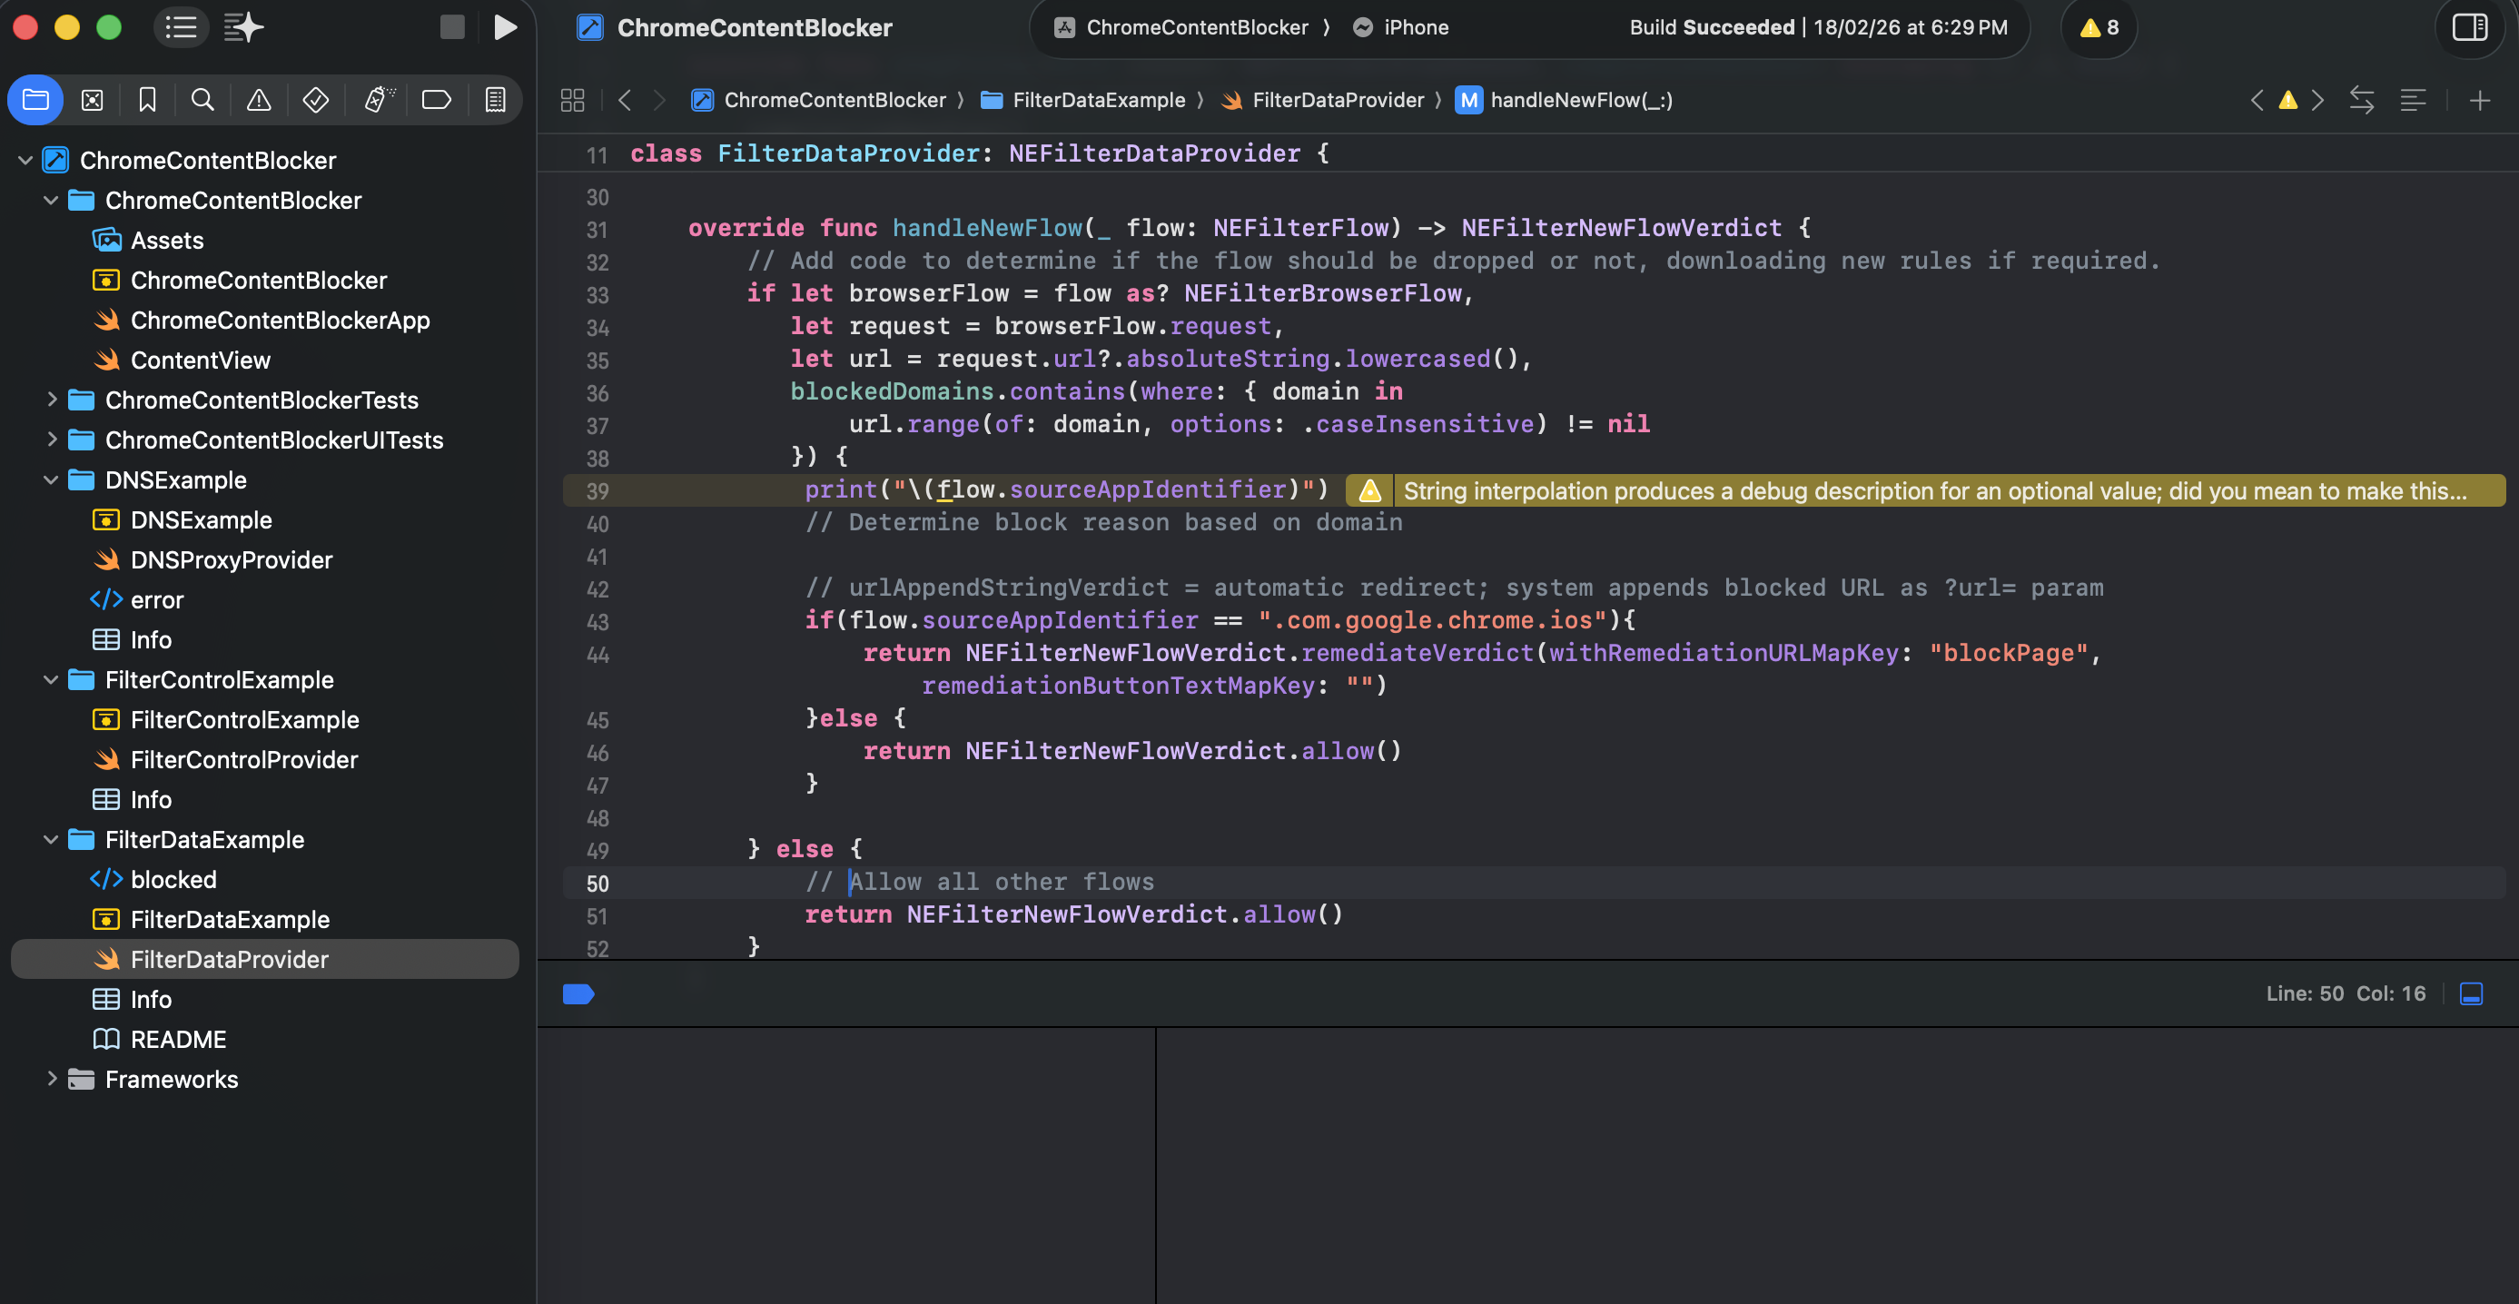2519x1304 pixels.
Task: Click the 8 warnings indicator
Action: 2099,27
